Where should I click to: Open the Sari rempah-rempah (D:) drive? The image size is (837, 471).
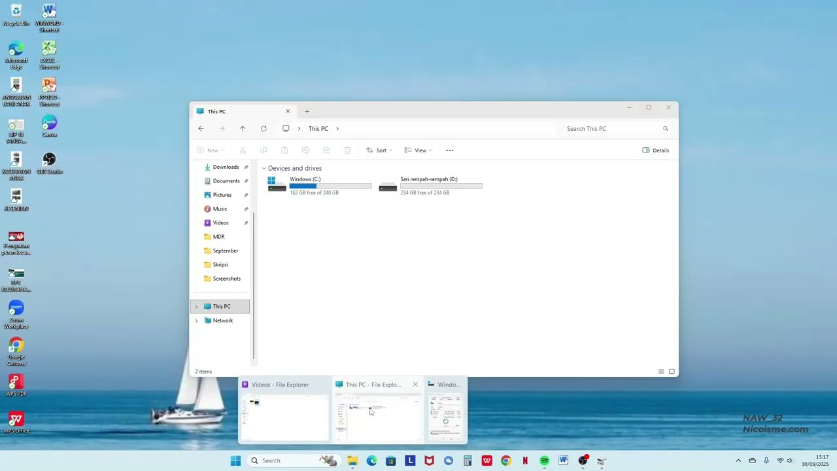click(431, 186)
